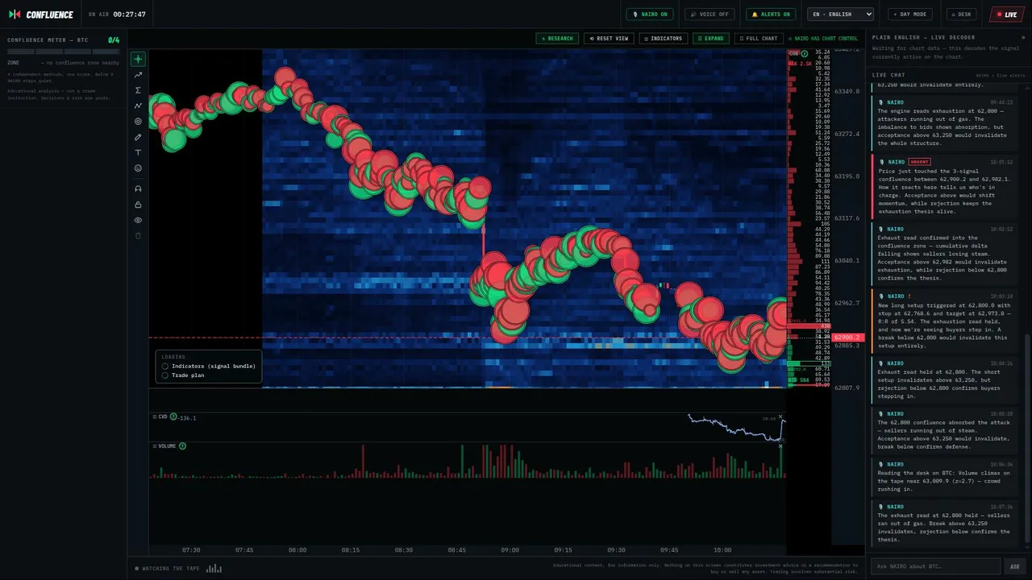Open the Indicators menu
Viewport: 1032px width, 580px height.
pyautogui.click(x=664, y=38)
